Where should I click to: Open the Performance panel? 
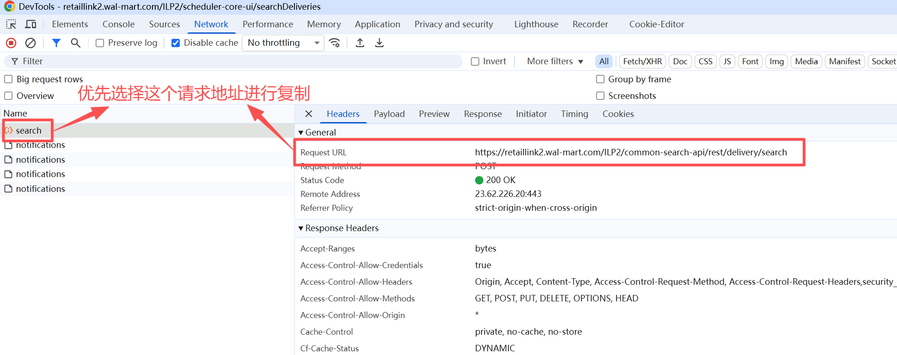coord(268,24)
